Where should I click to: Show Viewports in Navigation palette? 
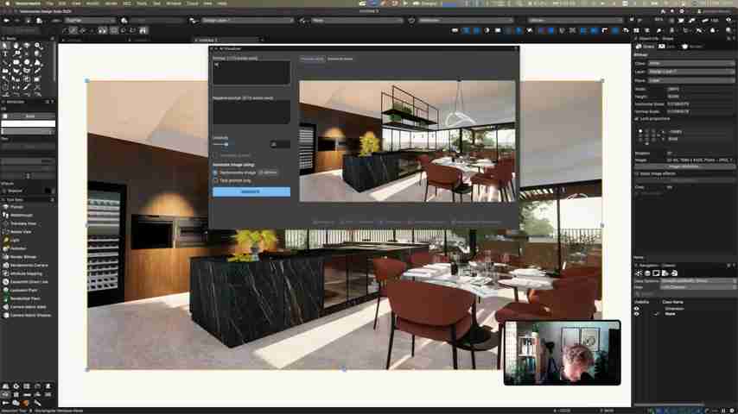665,273
